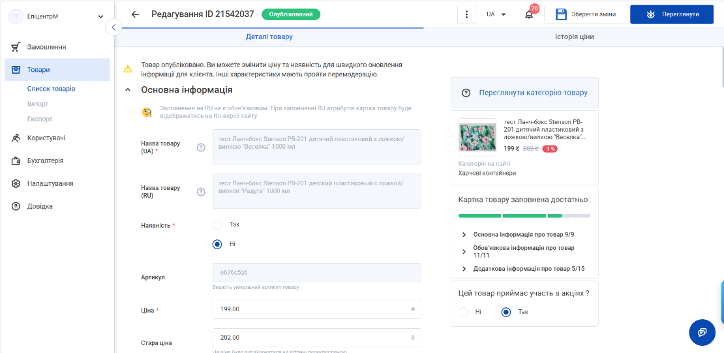Click the Назва товару (UA) text field

316,147
